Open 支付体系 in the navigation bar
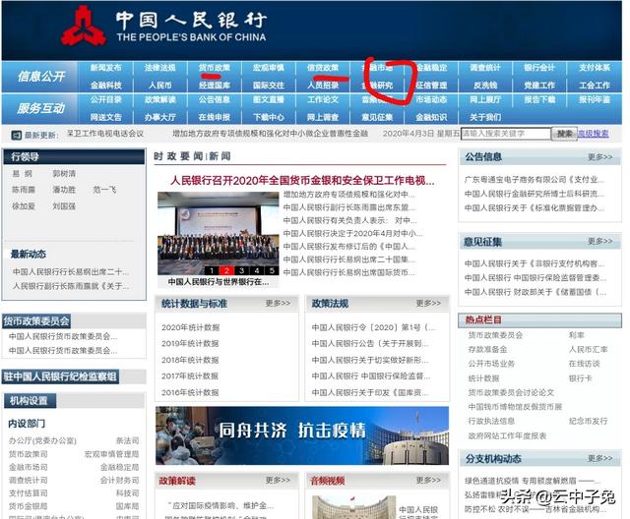630x519 pixels. pos(595,68)
